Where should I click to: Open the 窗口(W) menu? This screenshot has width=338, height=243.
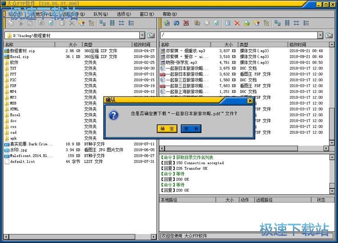click(146, 14)
